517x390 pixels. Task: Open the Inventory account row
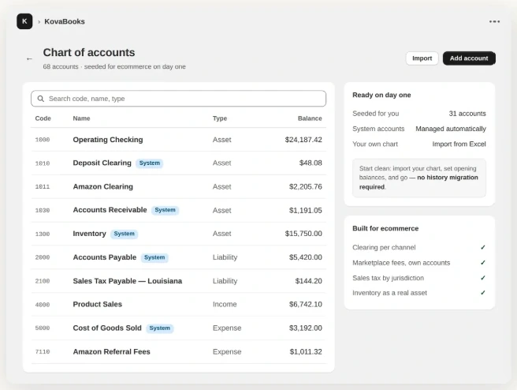178,234
